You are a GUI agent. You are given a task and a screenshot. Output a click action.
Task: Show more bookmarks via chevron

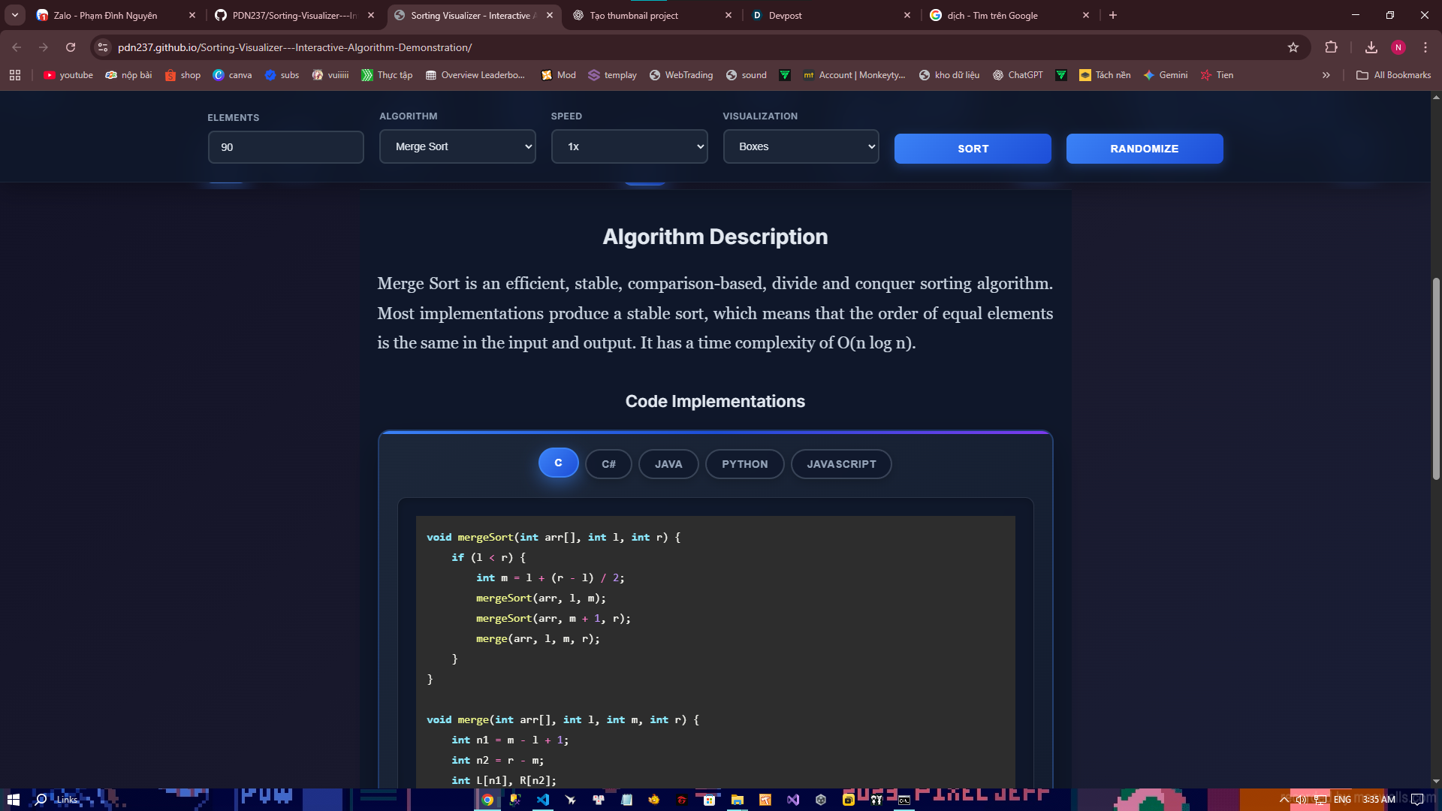1326,75
